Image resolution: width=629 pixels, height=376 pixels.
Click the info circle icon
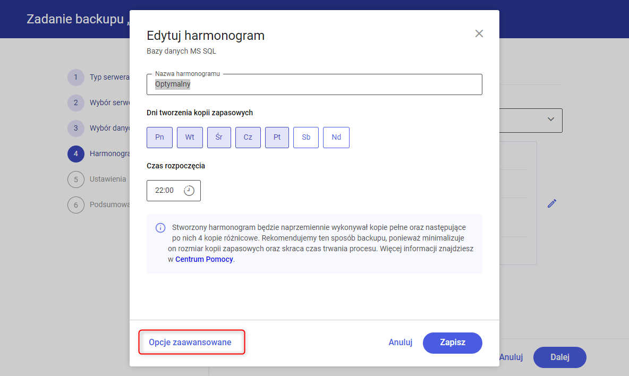[160, 228]
